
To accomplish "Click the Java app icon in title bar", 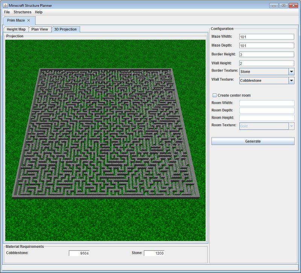I will tap(5, 6).
